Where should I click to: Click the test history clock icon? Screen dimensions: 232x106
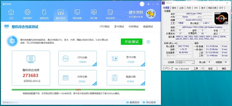tap(148, 42)
